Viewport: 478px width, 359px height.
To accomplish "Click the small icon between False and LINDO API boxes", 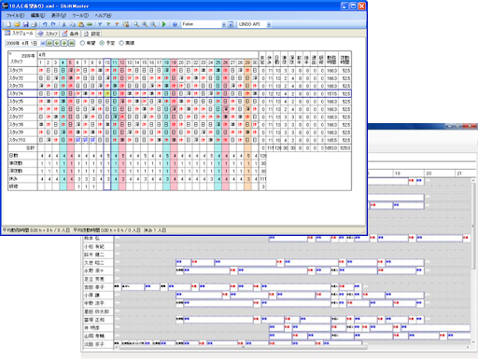I will coord(231,24).
